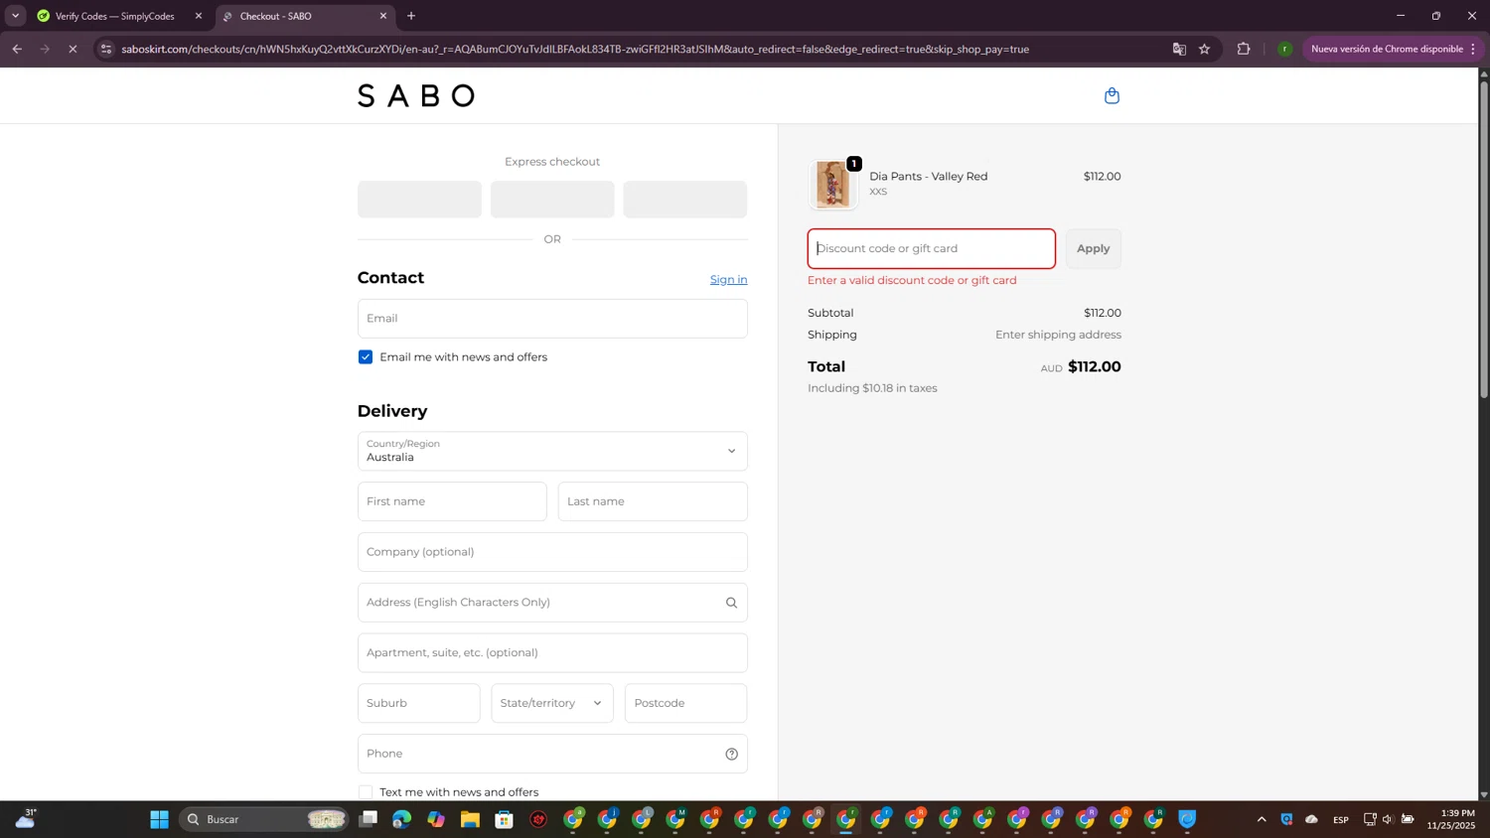Click the 'Including $10.18 in taxes' text
The height and width of the screenshot is (838, 1490).
(872, 388)
